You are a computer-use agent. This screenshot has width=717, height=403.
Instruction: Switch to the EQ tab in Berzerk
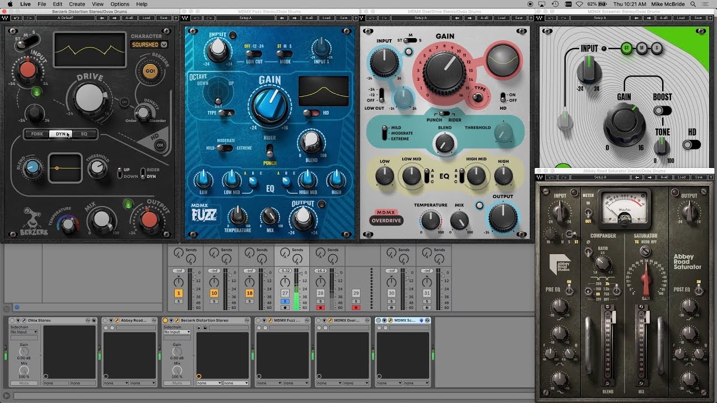point(84,134)
